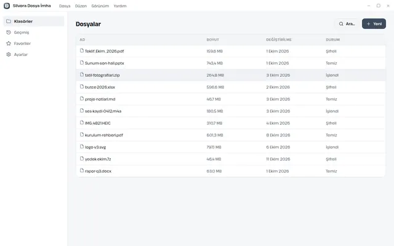The width and height of the screenshot is (394, 246).
Task: Click the 310,7 MB size cell
Action: tap(215, 123)
